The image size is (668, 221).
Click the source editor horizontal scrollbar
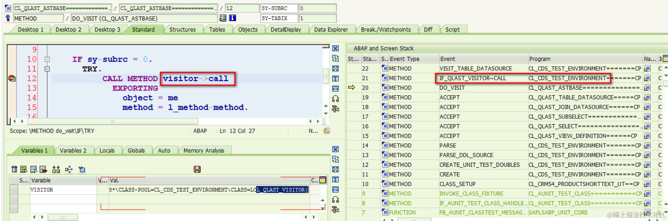[x=113, y=121]
